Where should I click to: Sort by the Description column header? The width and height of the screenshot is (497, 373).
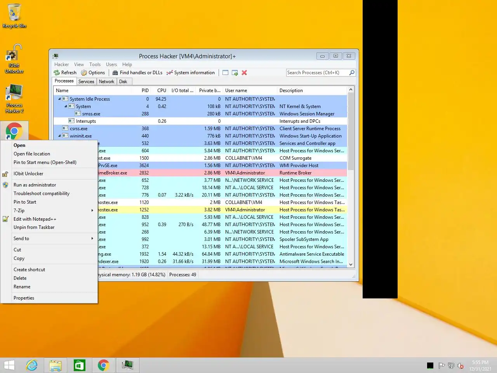(312, 91)
